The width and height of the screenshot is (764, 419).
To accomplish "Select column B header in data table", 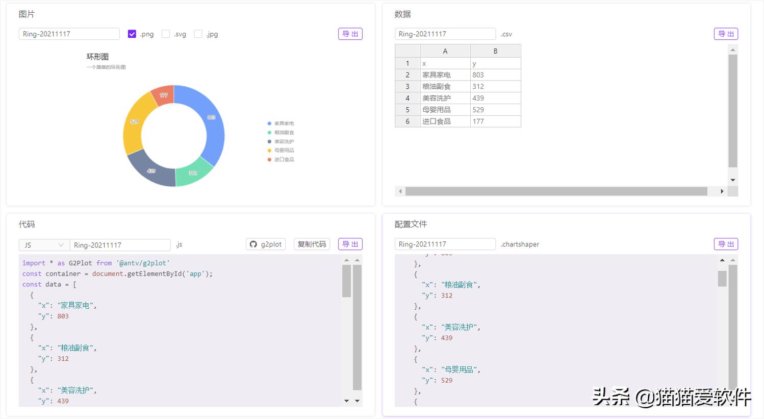I will pyautogui.click(x=495, y=51).
